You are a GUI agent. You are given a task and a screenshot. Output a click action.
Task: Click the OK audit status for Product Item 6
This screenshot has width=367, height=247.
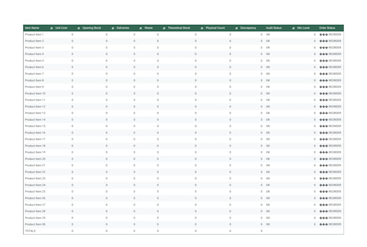(268, 67)
